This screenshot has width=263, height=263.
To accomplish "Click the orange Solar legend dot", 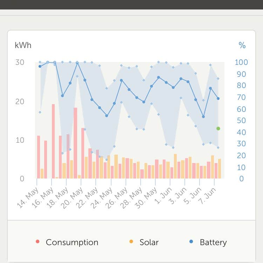I will pos(131,242).
